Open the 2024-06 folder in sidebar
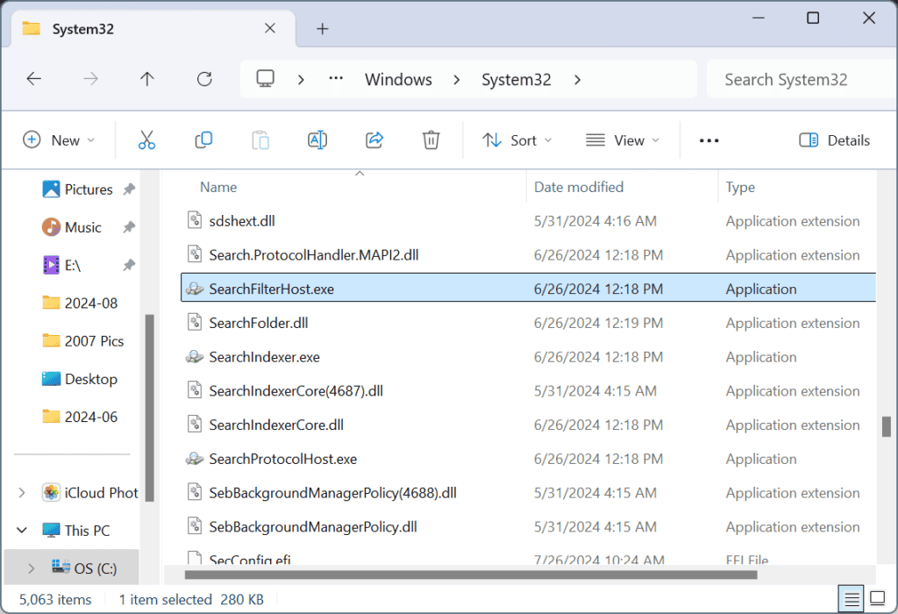Viewport: 898px width, 614px height. point(80,417)
